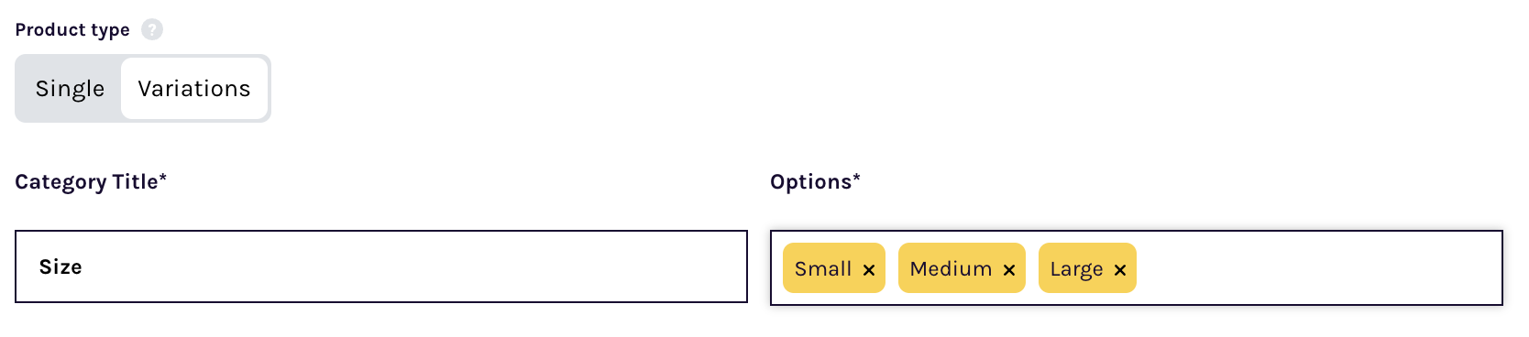Focus the Category Title input box
The width and height of the screenshot is (1529, 337).
click(381, 266)
